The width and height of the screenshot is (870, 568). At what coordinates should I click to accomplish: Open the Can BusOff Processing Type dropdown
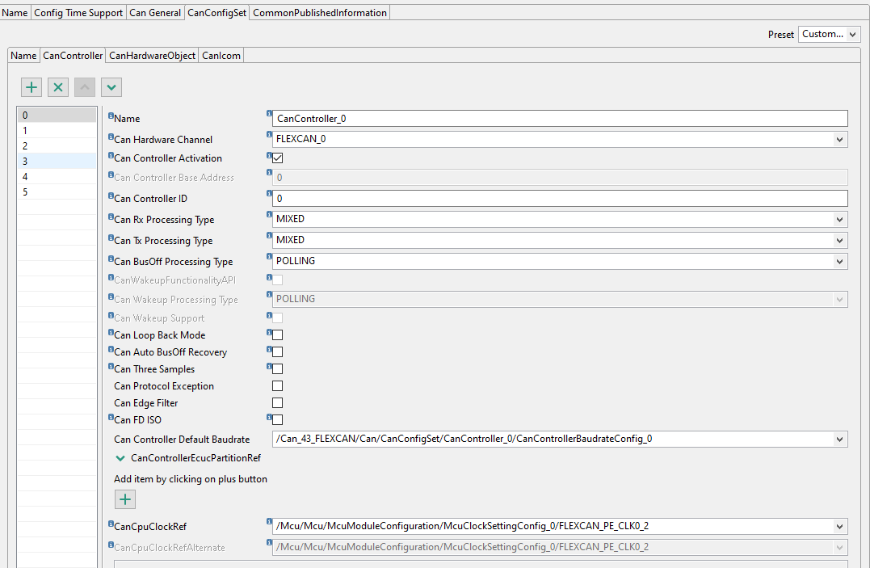click(x=840, y=261)
